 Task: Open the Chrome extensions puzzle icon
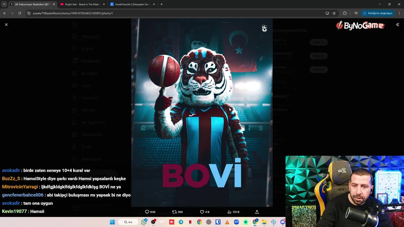[345, 13]
